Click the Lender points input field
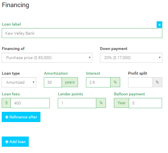168x153 pixels. pos(77,103)
